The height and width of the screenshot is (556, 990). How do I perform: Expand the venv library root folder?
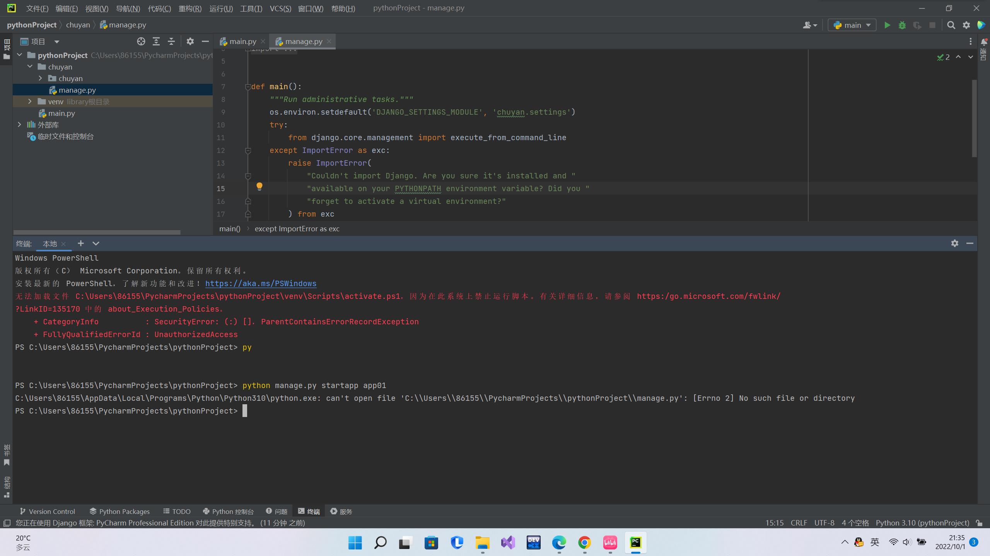coord(30,102)
